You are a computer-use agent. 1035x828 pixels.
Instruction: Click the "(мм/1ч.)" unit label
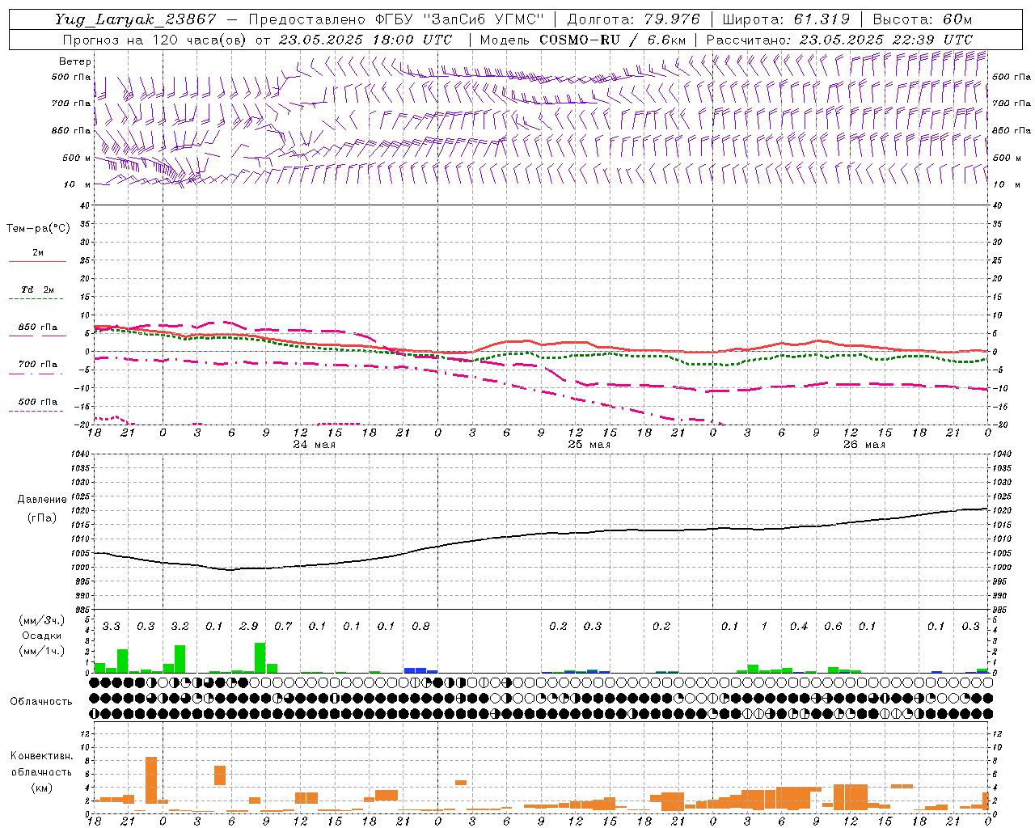point(41,651)
